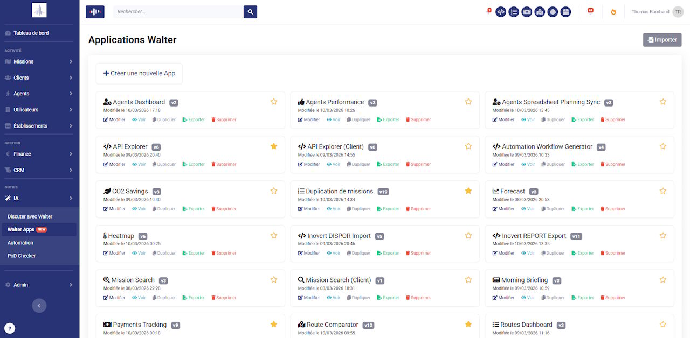
Task: Click the help question mark icon
Action: point(10,328)
